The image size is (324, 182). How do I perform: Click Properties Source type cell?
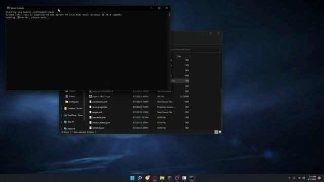(x=166, y=107)
